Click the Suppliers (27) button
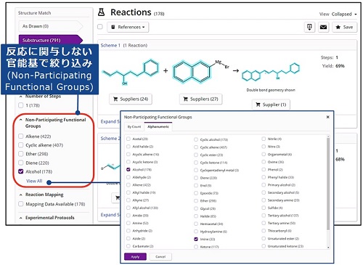Screen dimensions: 363x265 (201, 99)
